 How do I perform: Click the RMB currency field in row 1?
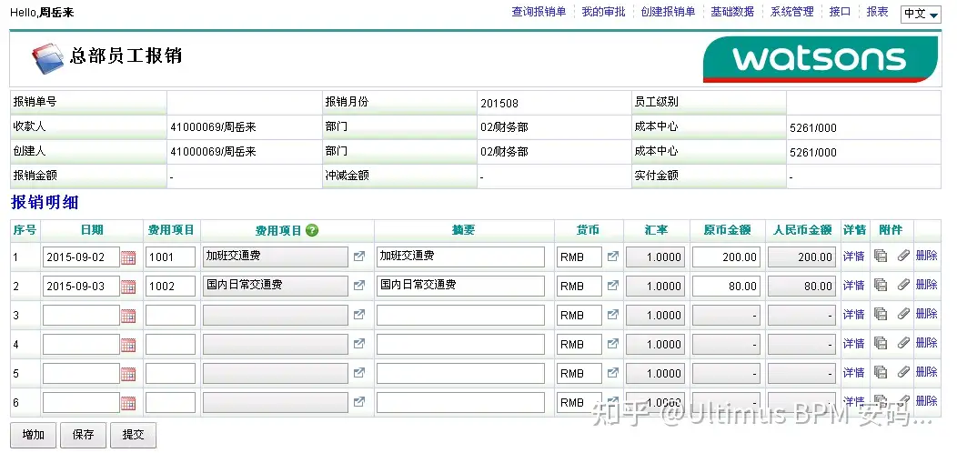tap(579, 257)
